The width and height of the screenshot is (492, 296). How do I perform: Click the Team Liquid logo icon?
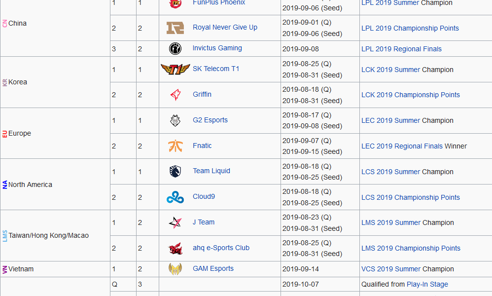[175, 171]
